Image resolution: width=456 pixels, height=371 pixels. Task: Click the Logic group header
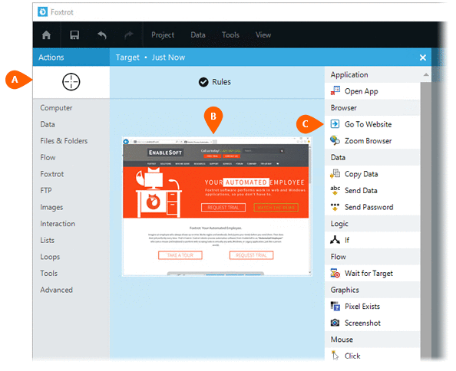click(372, 224)
